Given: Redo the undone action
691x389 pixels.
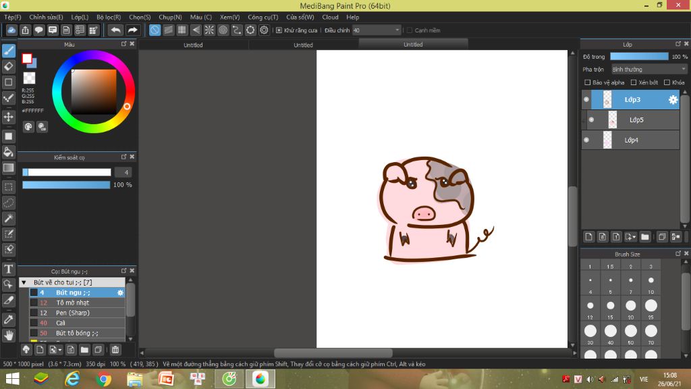Looking at the screenshot, I should point(132,30).
